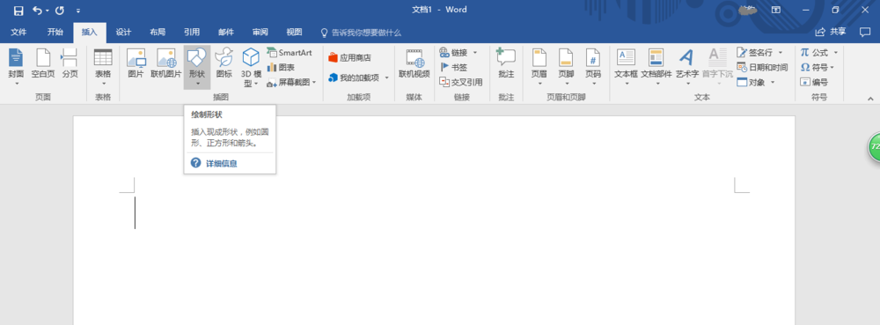Insert a 分页 page break

(70, 63)
